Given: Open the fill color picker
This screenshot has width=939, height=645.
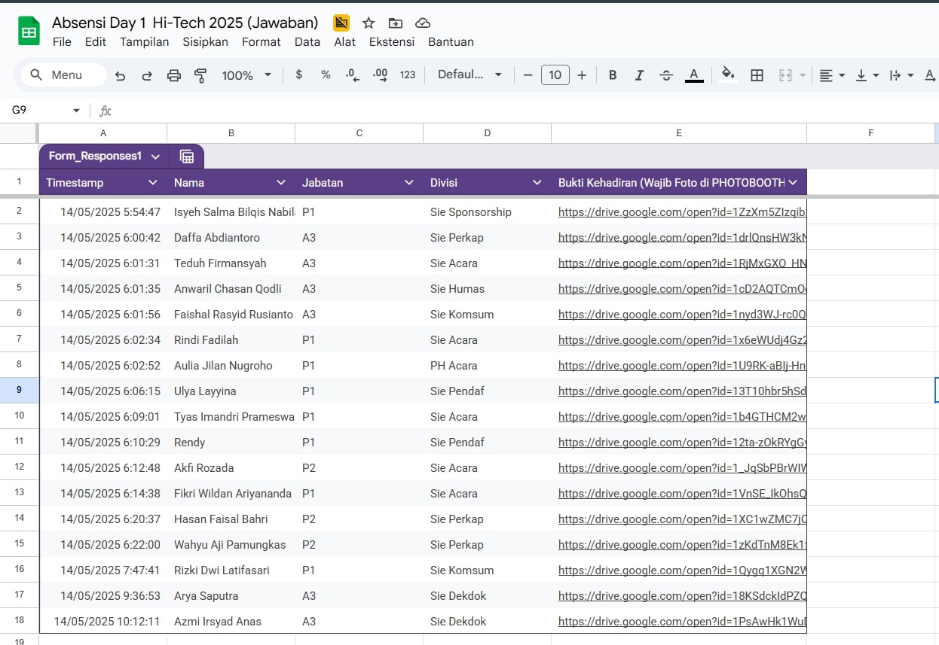Looking at the screenshot, I should [x=728, y=75].
